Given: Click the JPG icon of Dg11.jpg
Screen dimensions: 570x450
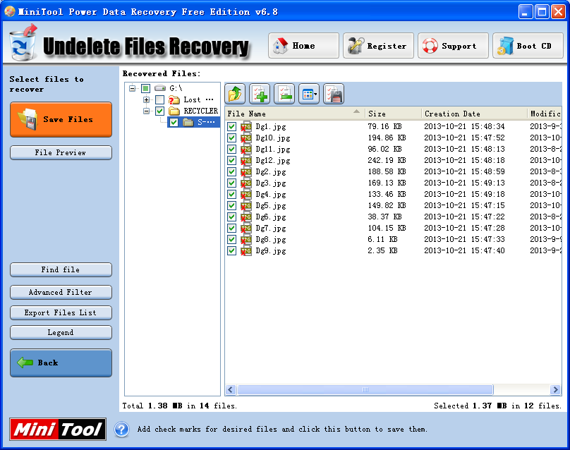Looking at the screenshot, I should tap(246, 149).
